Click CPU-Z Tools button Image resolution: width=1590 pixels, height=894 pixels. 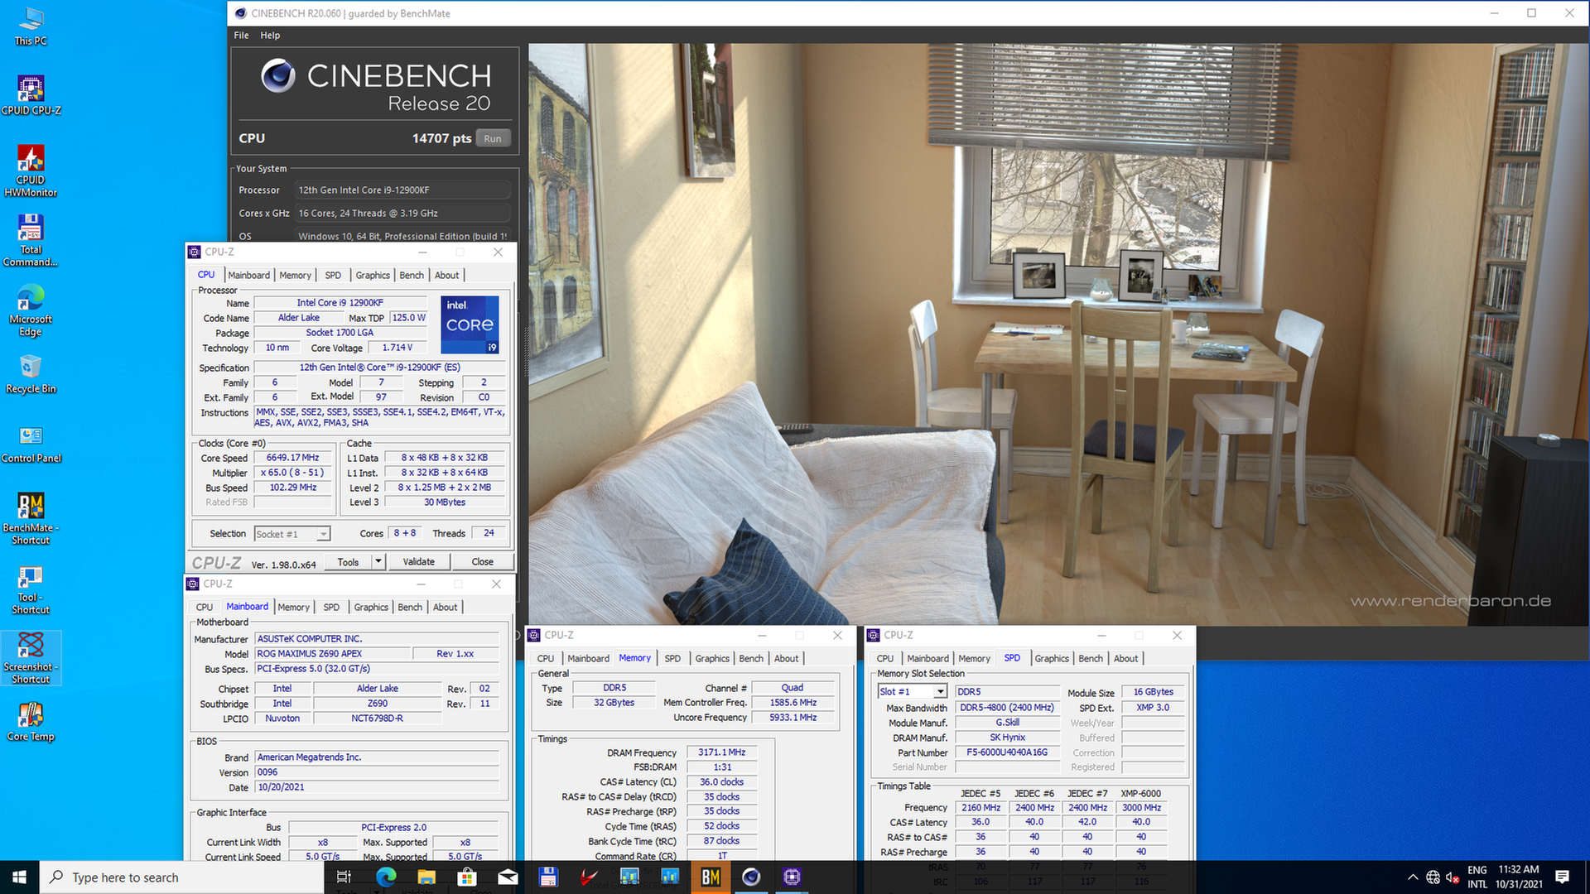pos(348,562)
